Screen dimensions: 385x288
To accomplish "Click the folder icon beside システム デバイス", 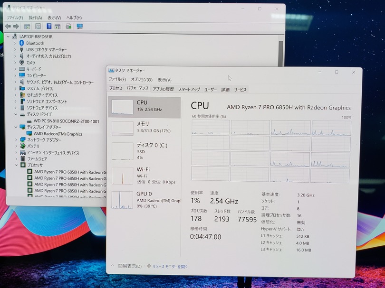I will click(x=22, y=88).
